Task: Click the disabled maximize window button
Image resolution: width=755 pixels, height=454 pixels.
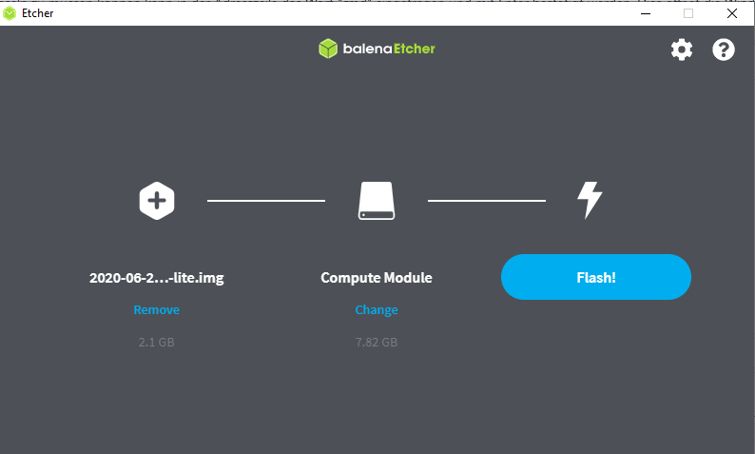Action: click(688, 13)
